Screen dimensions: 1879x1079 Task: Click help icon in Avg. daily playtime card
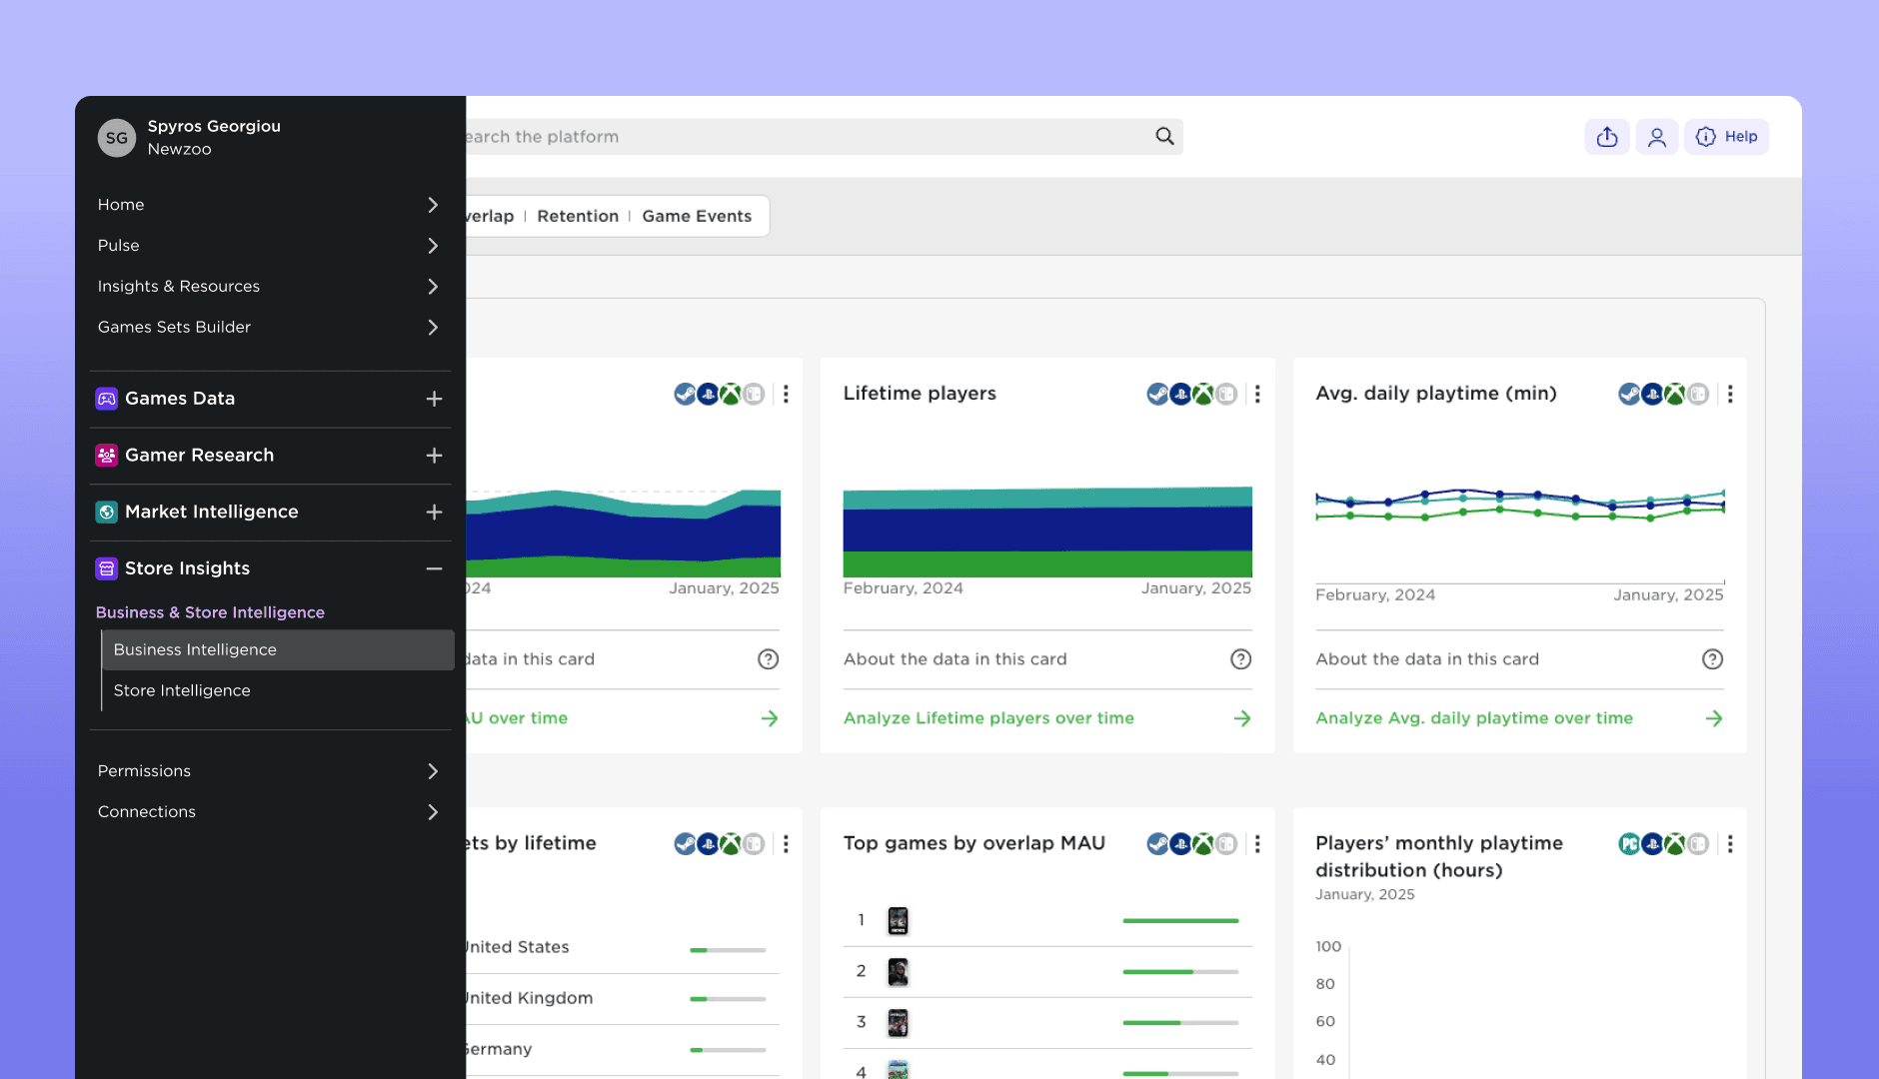[1712, 659]
